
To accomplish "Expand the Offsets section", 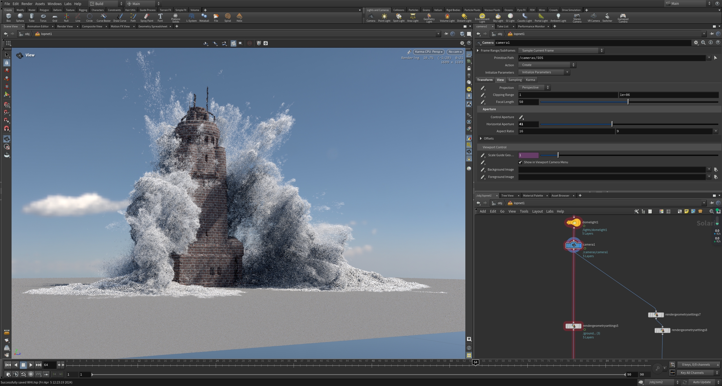I will (x=481, y=138).
